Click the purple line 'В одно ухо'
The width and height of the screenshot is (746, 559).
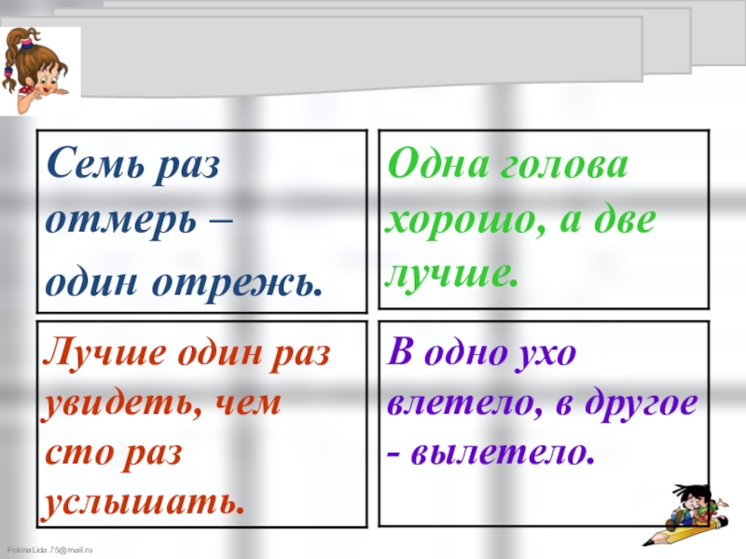[481, 353]
